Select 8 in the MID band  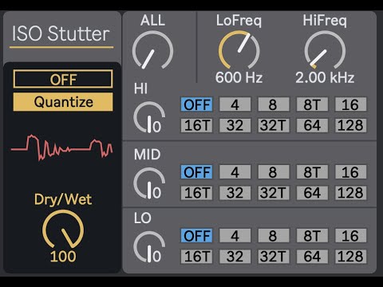274,172
